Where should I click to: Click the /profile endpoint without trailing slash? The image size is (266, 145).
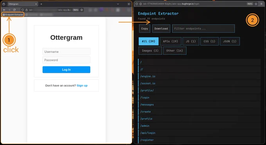coord(199,119)
